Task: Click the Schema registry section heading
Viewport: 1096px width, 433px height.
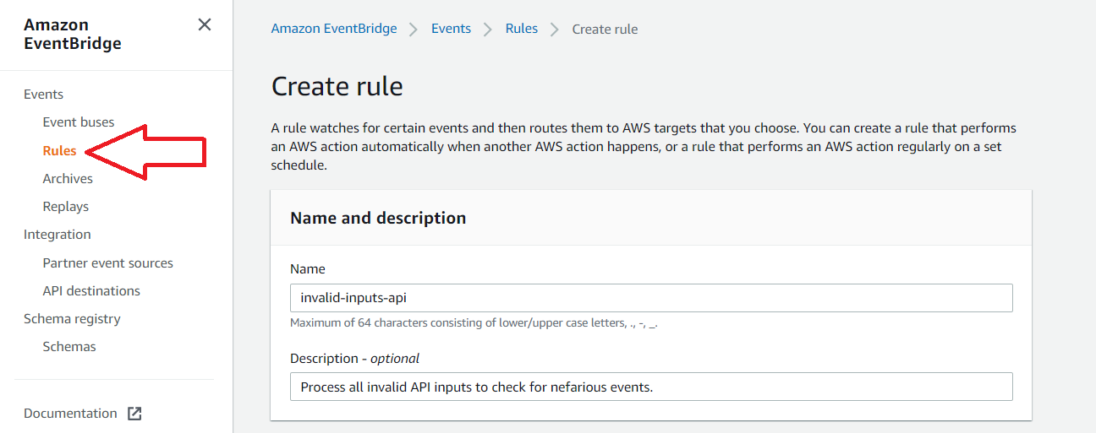Action: point(72,319)
